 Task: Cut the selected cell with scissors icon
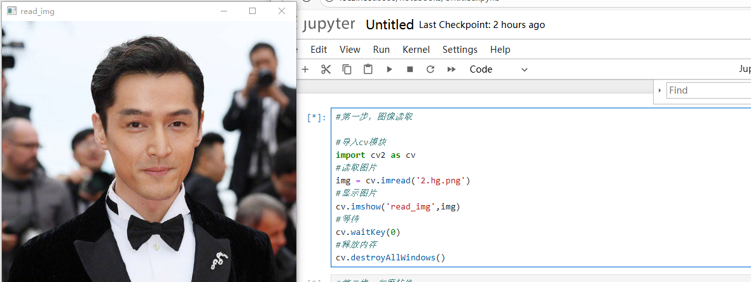326,69
